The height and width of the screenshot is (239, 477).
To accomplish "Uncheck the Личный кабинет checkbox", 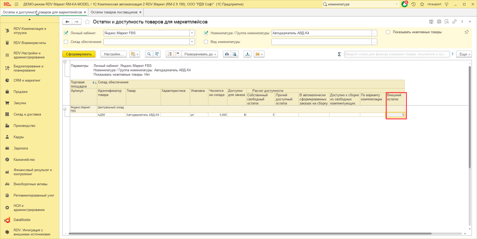I will point(66,33).
